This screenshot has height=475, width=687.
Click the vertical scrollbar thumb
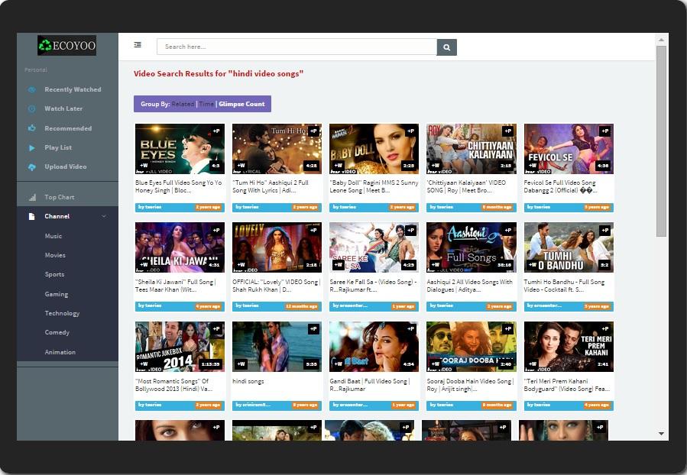661,141
